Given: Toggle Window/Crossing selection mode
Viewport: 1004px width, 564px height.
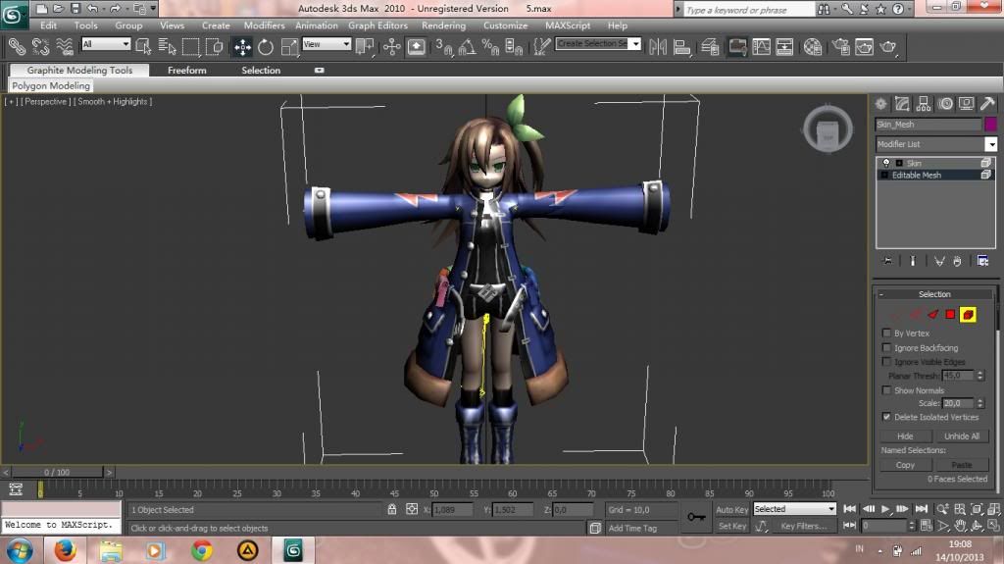Looking at the screenshot, I should pos(214,47).
